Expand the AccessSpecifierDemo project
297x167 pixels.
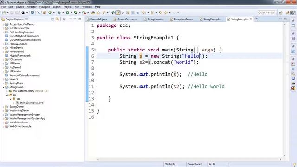[x=3, y=24]
